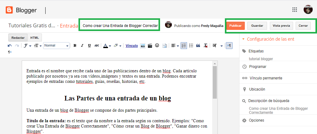The width and height of the screenshot is (317, 134).
Task: Remove formatting with the crossed T icon
Action: coord(206,46)
